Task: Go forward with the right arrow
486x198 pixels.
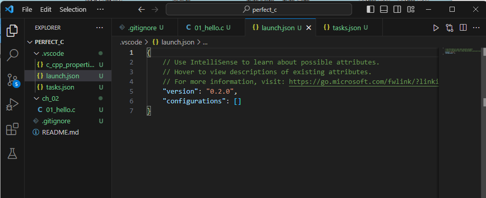Action: click(x=155, y=10)
